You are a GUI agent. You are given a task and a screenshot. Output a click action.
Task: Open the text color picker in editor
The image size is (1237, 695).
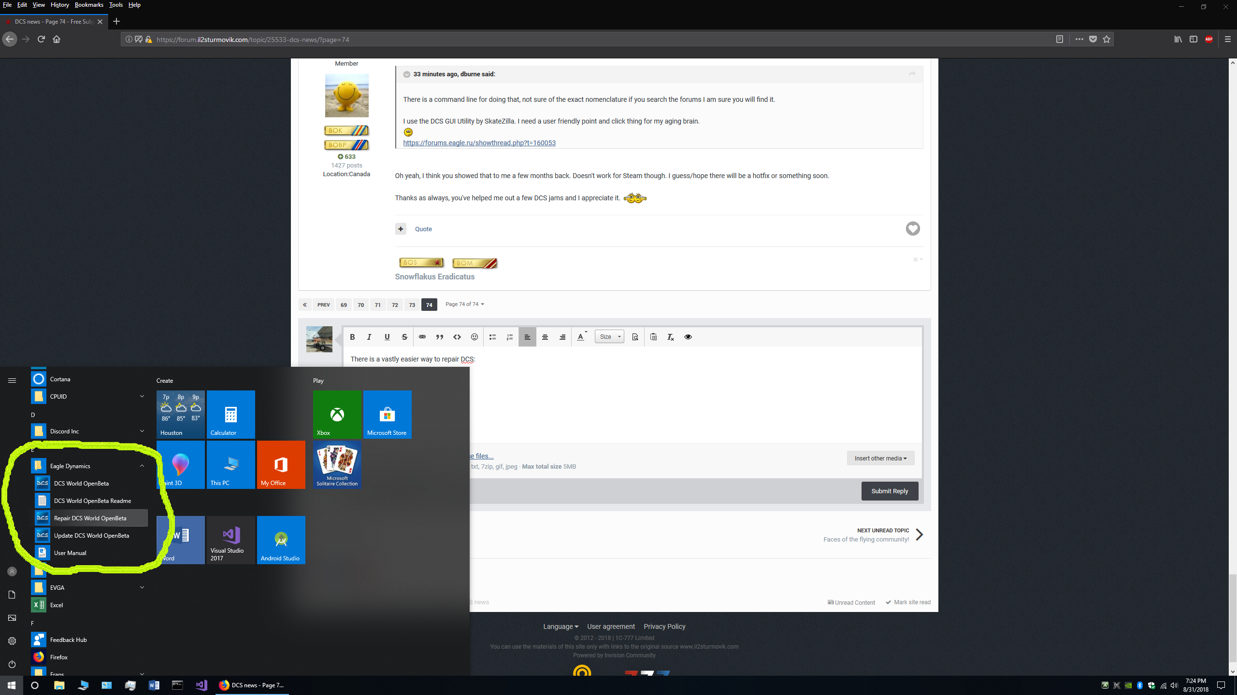coord(581,337)
